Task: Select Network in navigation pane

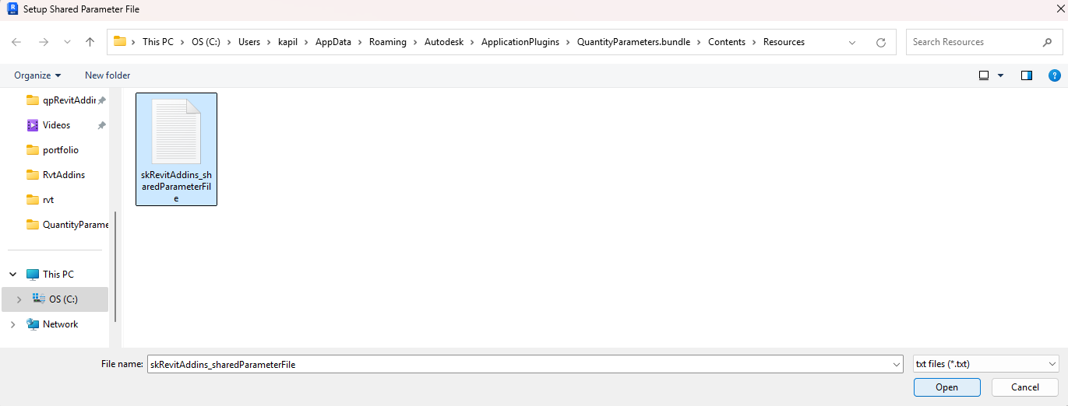Action: pos(52,324)
